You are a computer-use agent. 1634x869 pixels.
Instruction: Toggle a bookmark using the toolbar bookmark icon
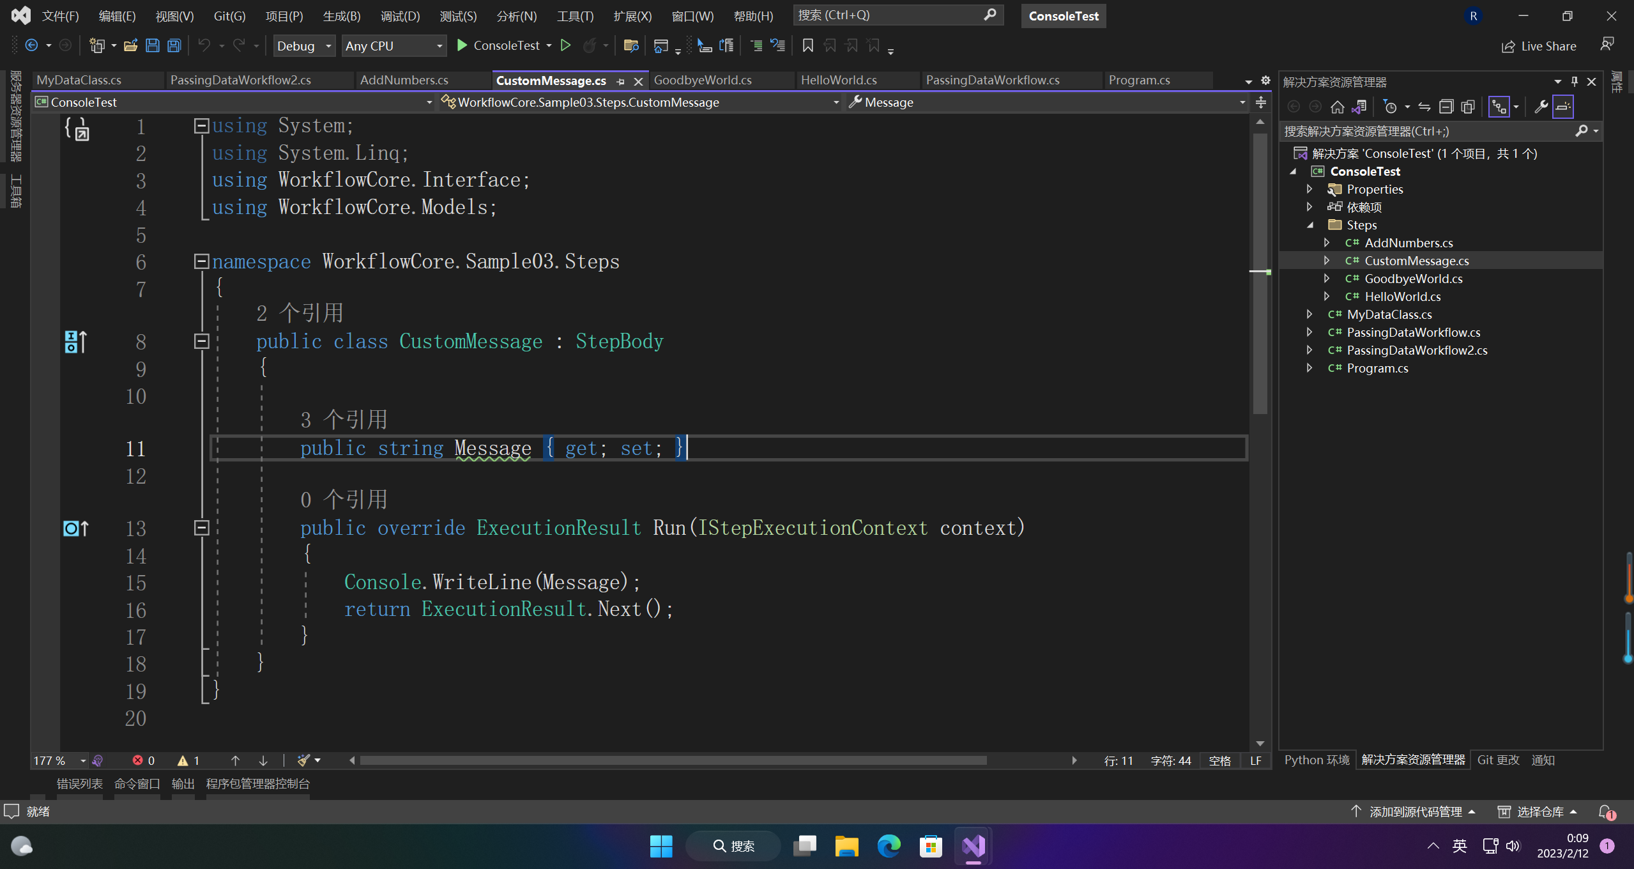807,45
